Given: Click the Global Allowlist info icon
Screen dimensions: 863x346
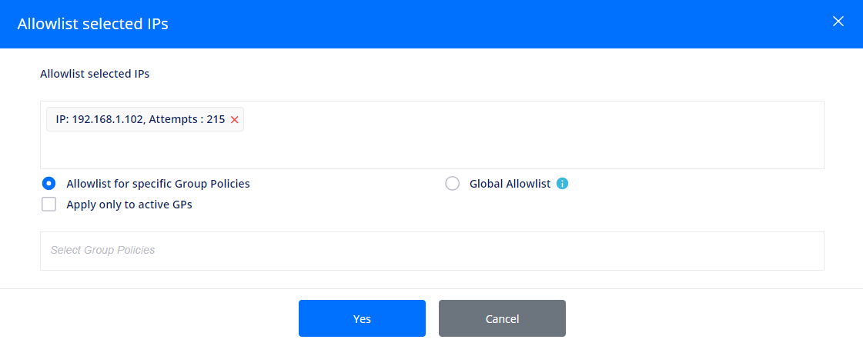Looking at the screenshot, I should click(562, 184).
